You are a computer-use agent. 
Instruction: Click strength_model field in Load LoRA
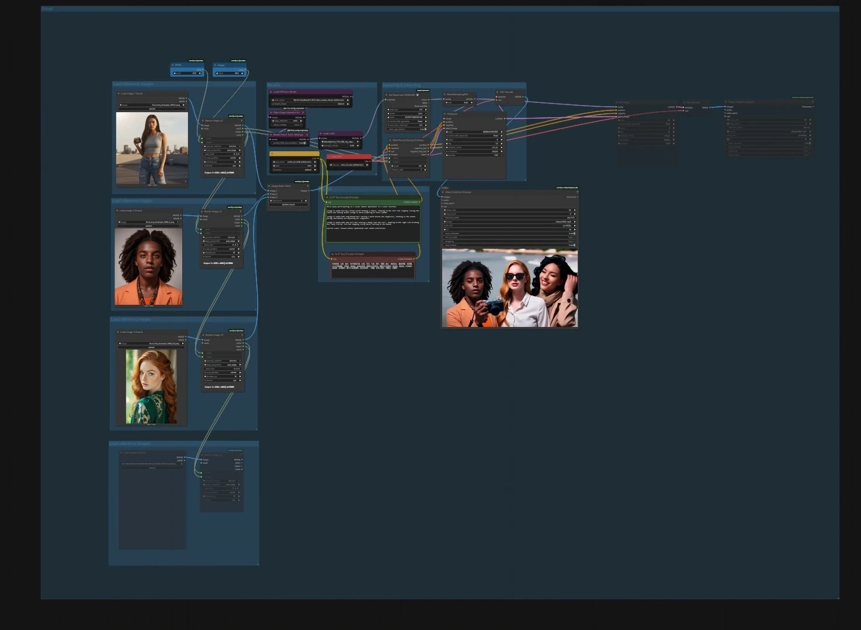[x=341, y=145]
